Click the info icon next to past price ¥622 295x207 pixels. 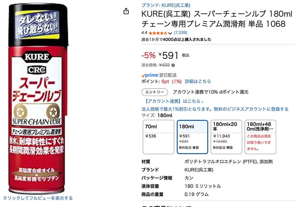point(173,65)
